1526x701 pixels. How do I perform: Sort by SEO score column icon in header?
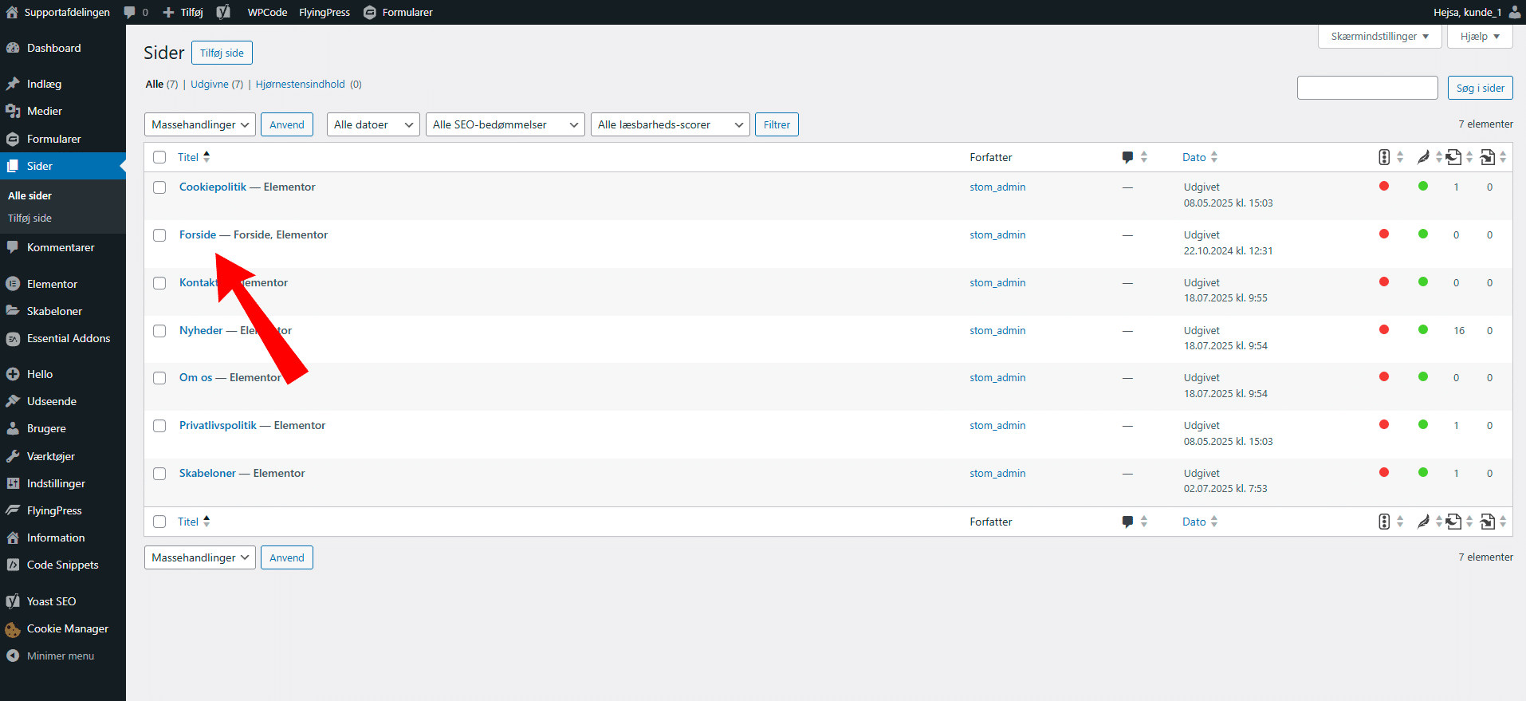(x=1384, y=157)
